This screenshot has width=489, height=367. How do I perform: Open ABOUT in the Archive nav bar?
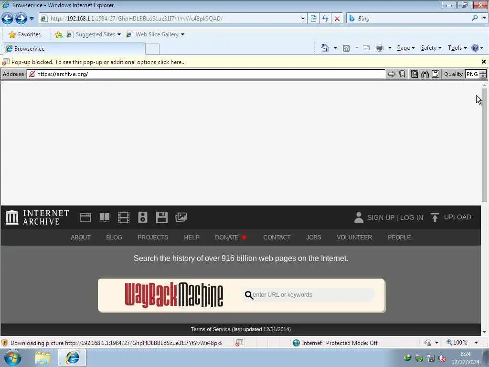(80, 237)
